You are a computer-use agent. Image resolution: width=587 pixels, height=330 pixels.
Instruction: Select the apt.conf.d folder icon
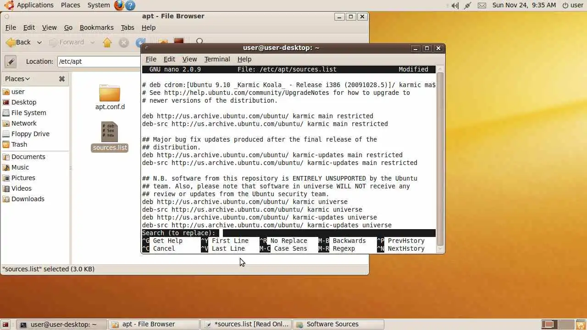click(110, 93)
